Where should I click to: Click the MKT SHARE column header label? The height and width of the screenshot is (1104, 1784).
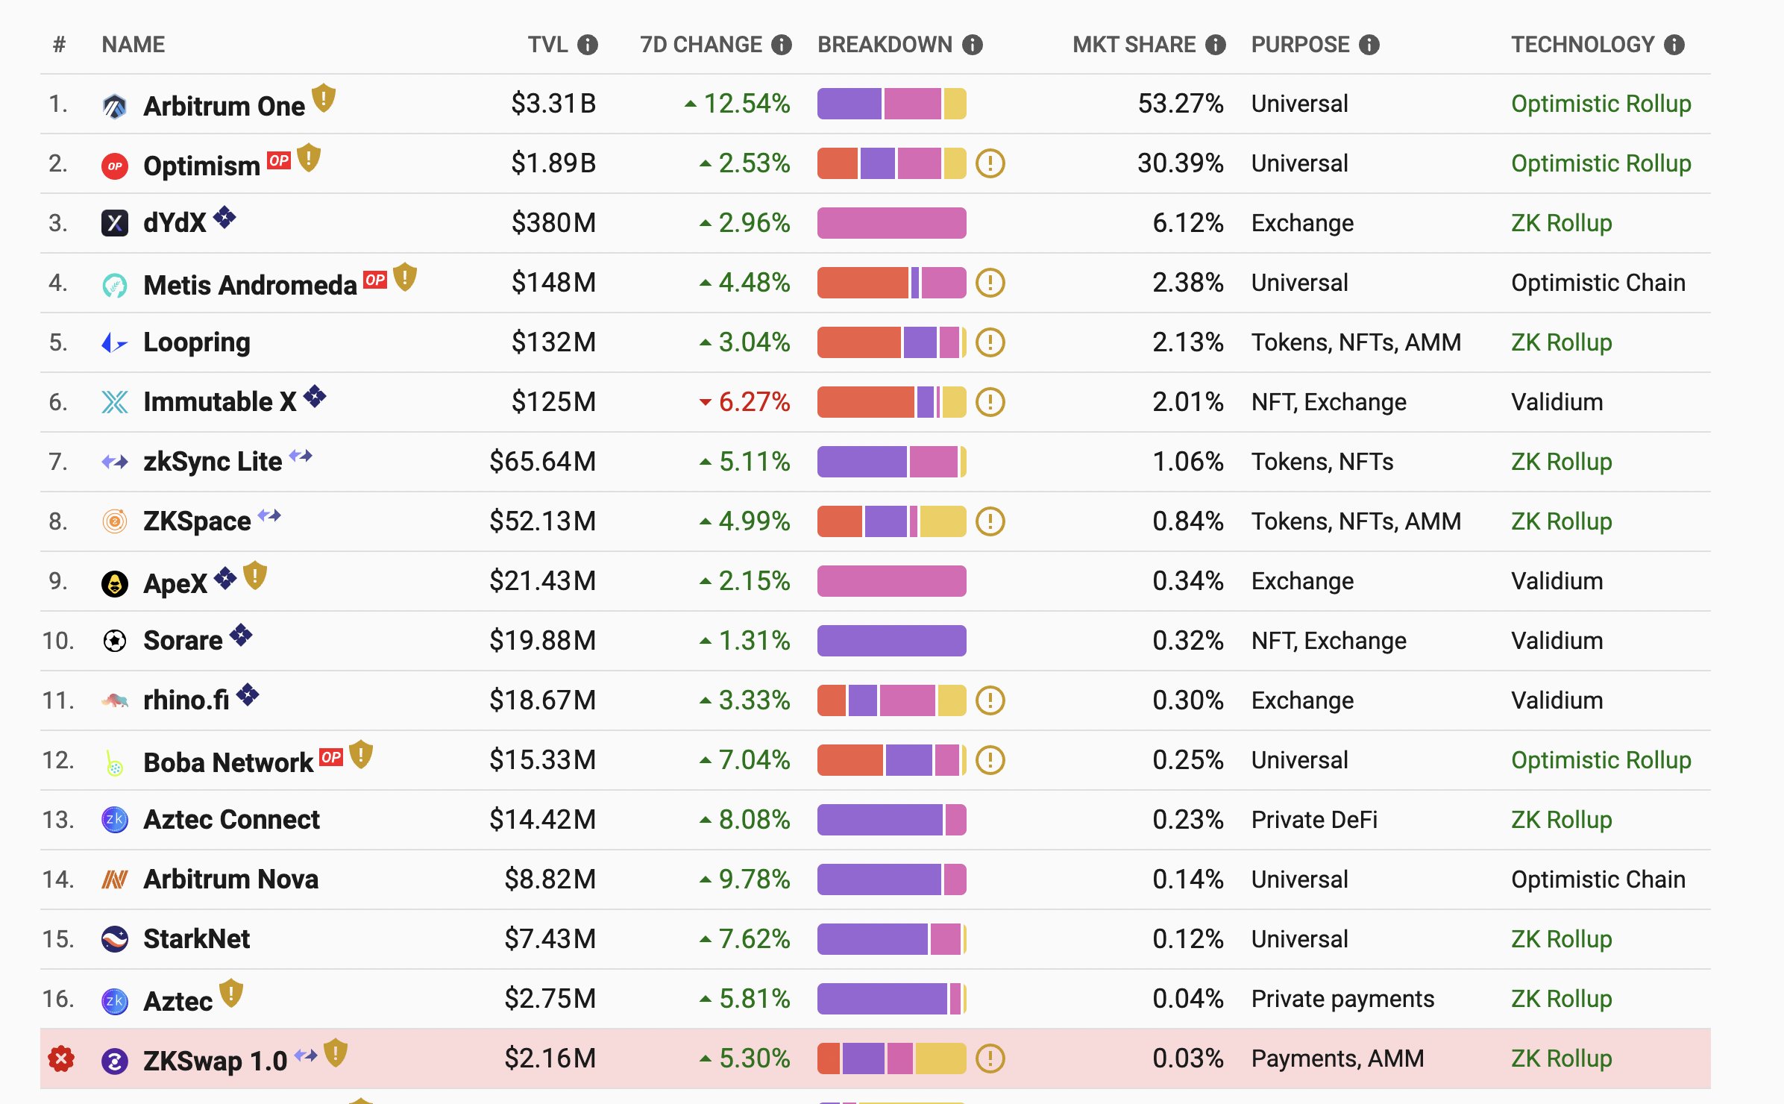pyautogui.click(x=1134, y=45)
